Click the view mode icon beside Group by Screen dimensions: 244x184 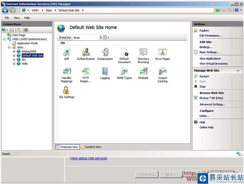105,37
